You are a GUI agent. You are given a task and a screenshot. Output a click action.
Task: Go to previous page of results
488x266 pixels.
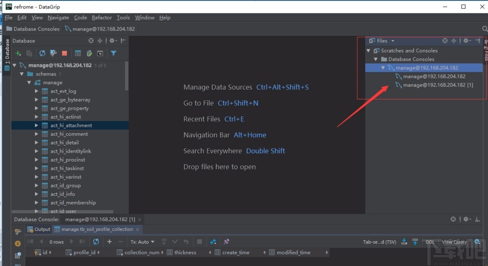pyautogui.click(x=41, y=242)
